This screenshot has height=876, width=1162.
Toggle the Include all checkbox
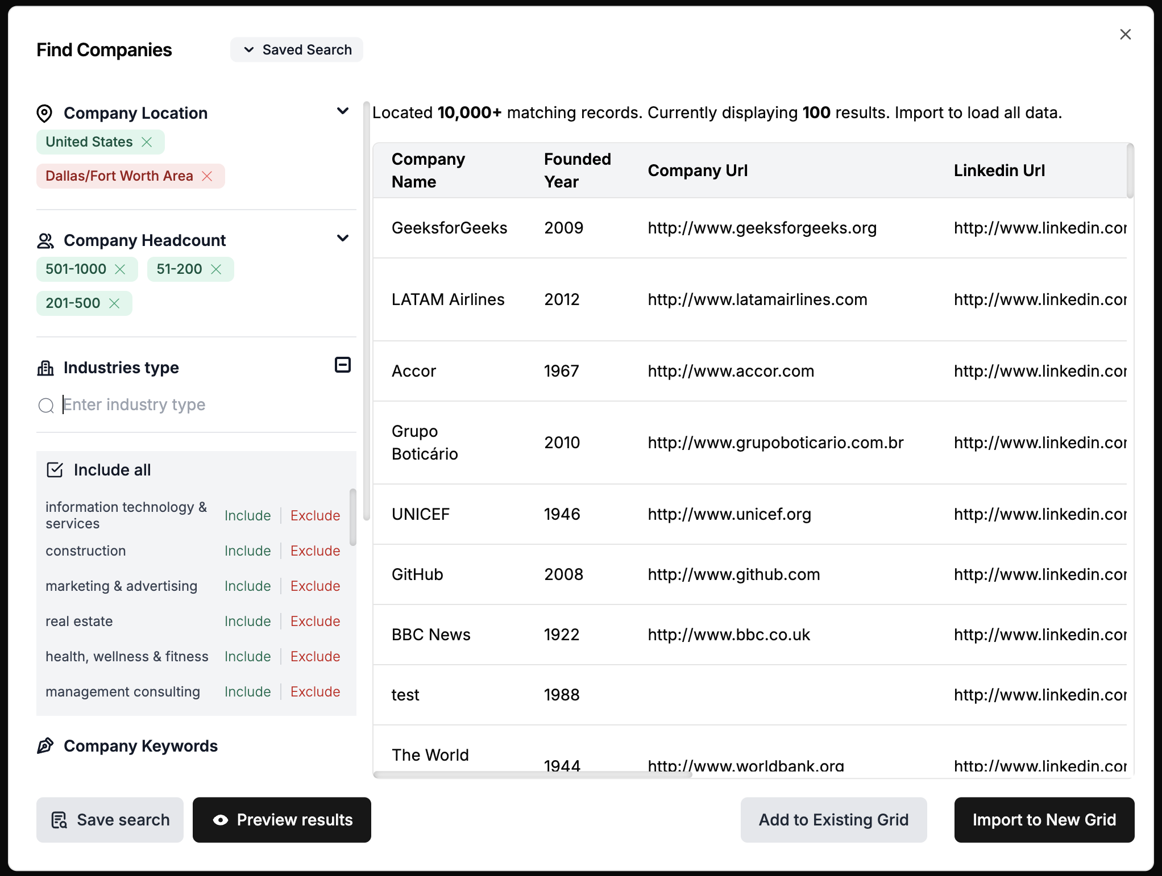(x=55, y=470)
